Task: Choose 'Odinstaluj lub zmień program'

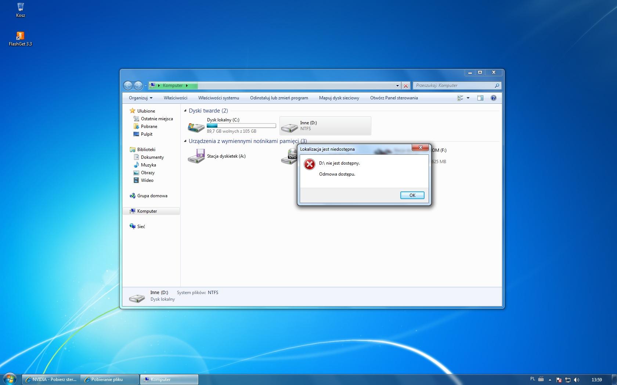Action: coord(279,98)
